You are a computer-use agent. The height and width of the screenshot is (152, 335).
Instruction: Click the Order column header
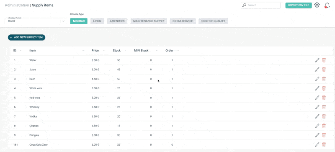point(169,51)
